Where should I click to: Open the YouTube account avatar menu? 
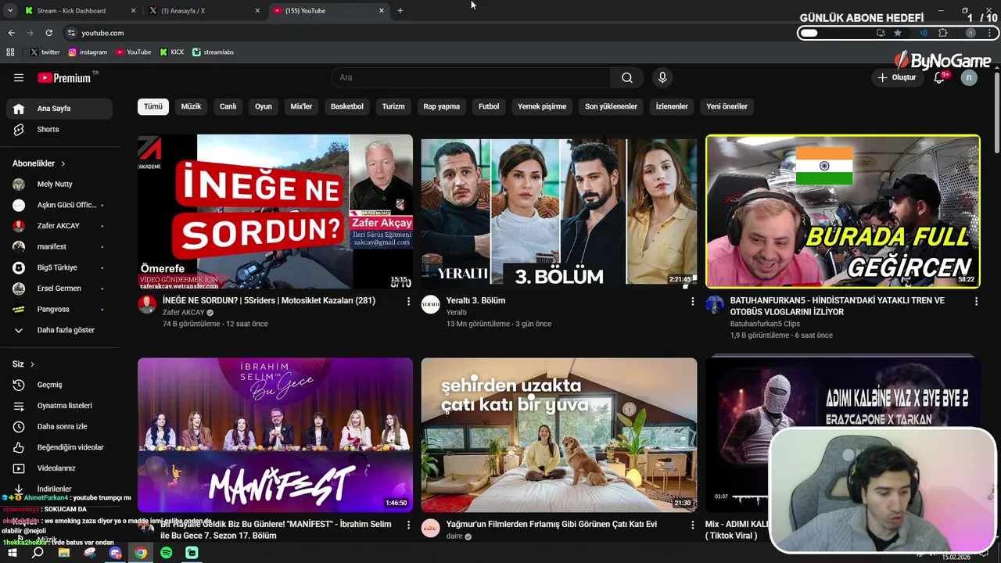coord(969,77)
